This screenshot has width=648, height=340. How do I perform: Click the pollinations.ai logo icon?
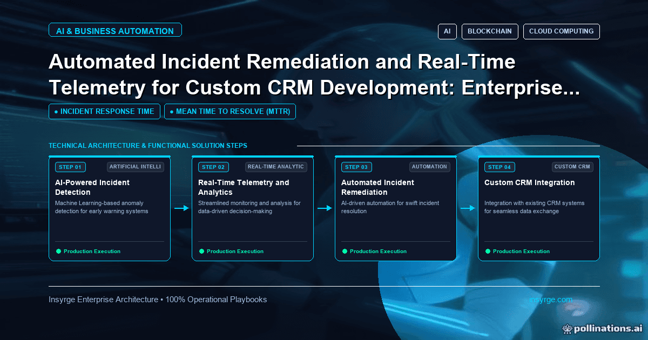click(567, 328)
